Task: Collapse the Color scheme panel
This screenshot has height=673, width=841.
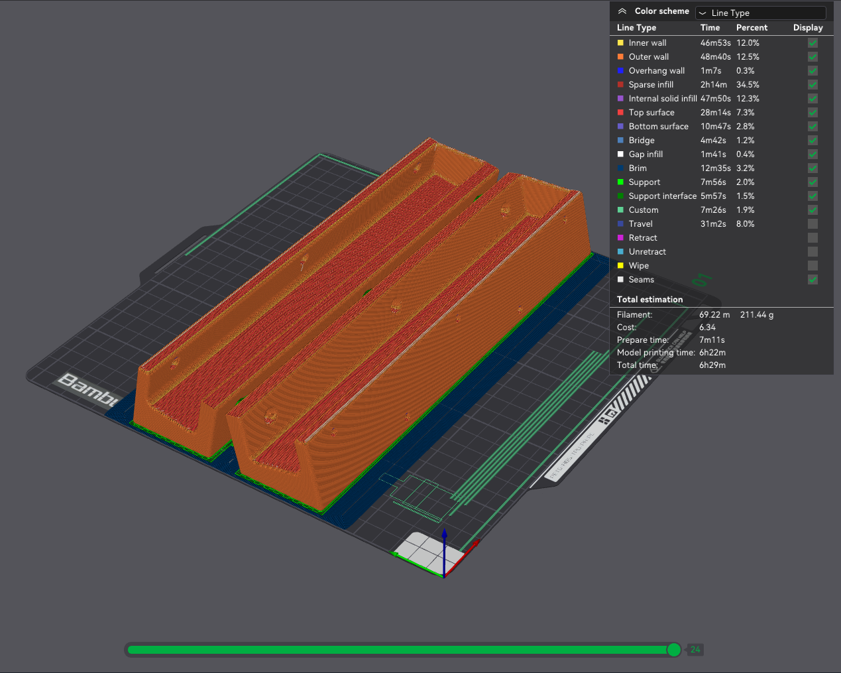Action: 622,11
